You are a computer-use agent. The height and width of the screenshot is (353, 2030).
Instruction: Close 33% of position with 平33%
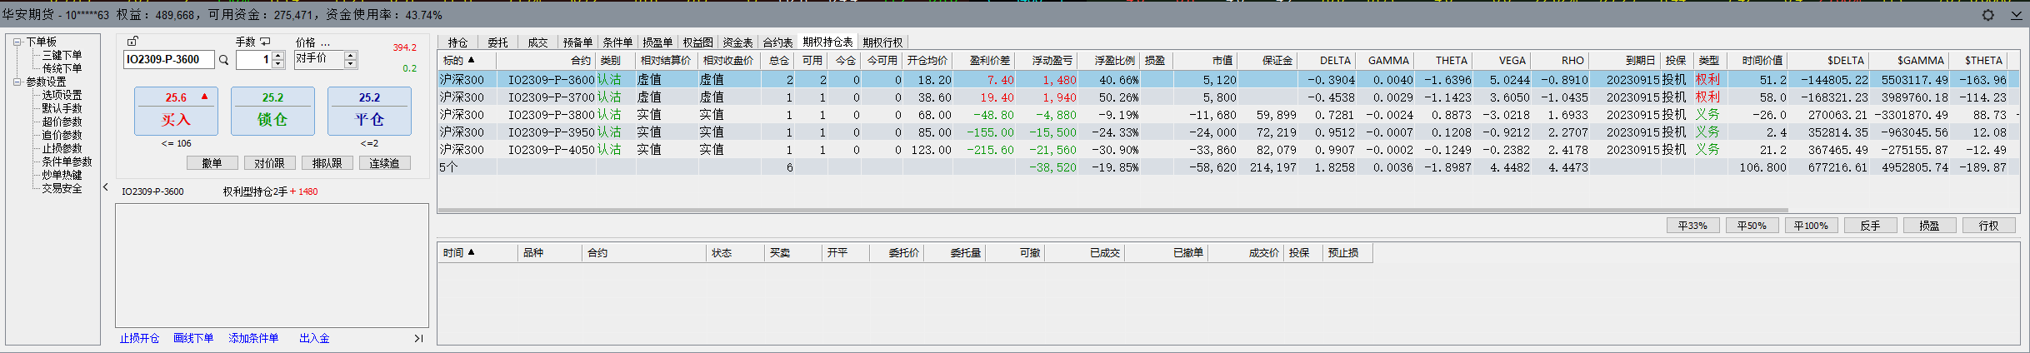[1692, 226]
